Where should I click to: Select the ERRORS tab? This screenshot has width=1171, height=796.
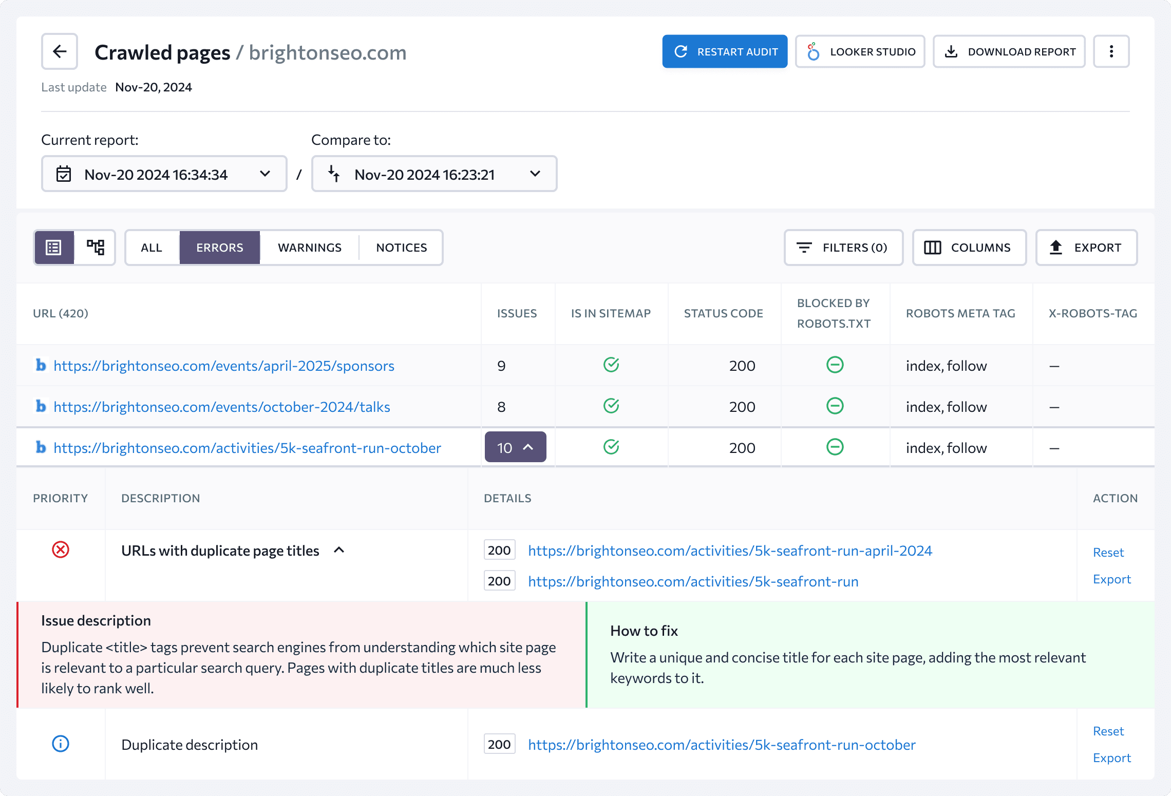coord(220,248)
